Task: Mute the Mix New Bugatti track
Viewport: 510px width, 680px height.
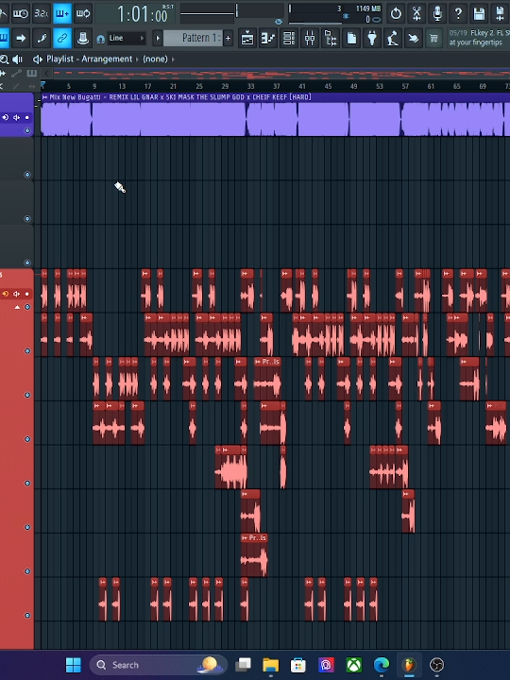Action: pyautogui.click(x=26, y=117)
